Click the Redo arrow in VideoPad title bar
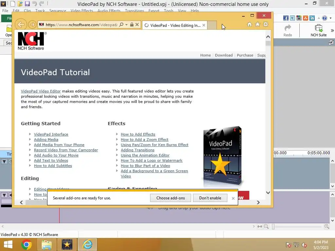The image size is (335, 251). 42,4
